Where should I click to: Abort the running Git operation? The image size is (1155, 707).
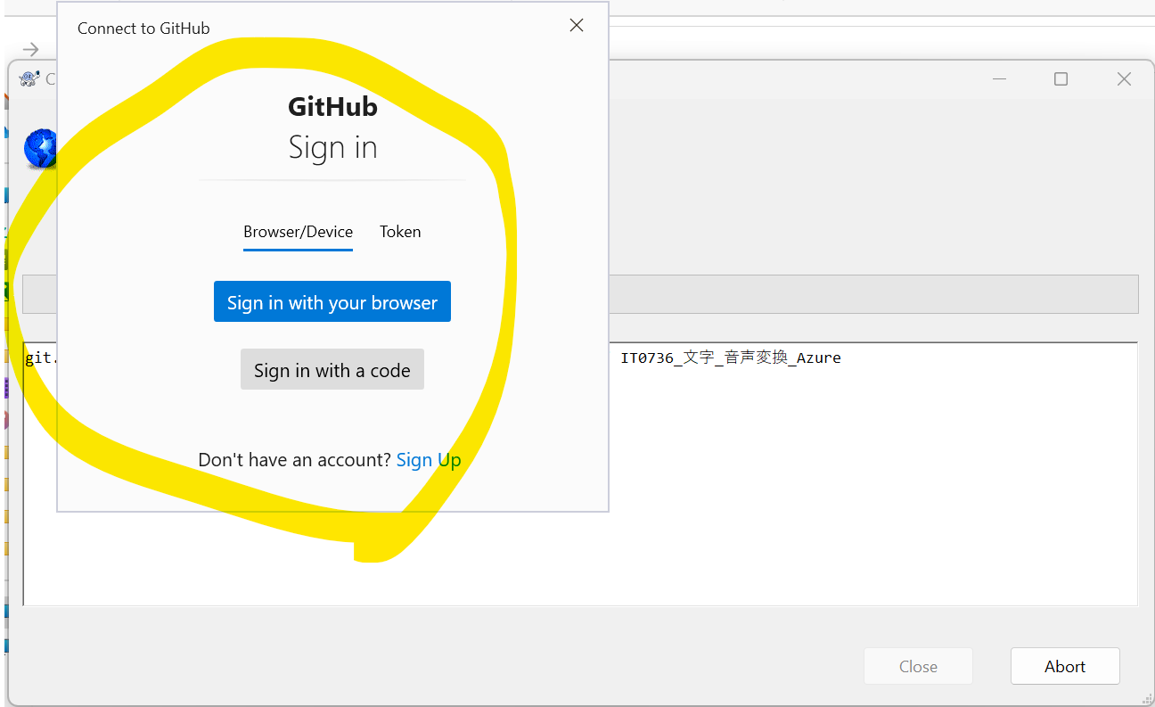tap(1065, 666)
